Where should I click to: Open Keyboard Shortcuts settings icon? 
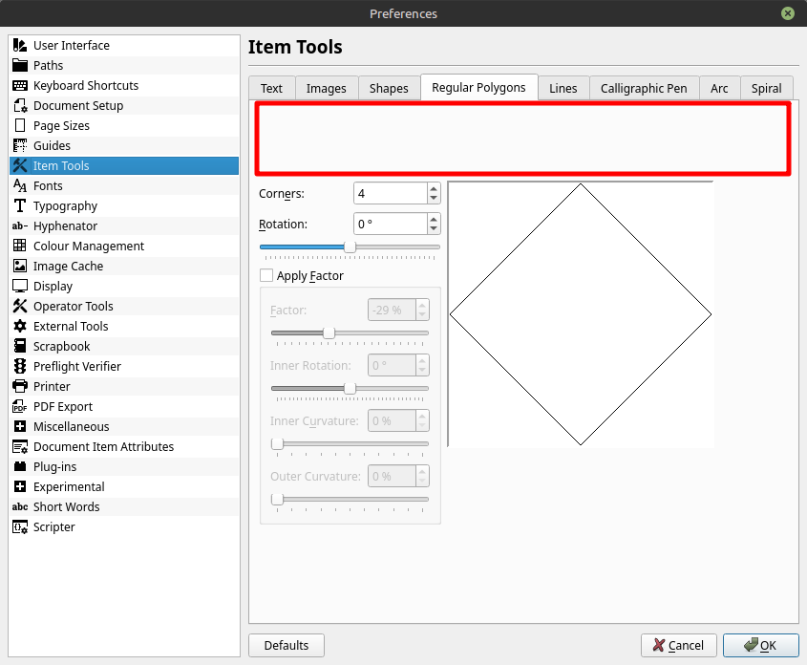pos(20,86)
